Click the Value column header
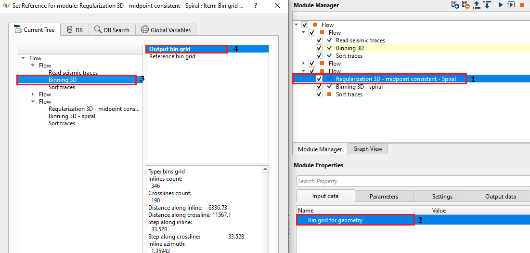The image size is (530, 253). tap(480, 211)
